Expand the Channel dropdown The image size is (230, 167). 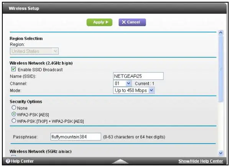tap(123, 83)
